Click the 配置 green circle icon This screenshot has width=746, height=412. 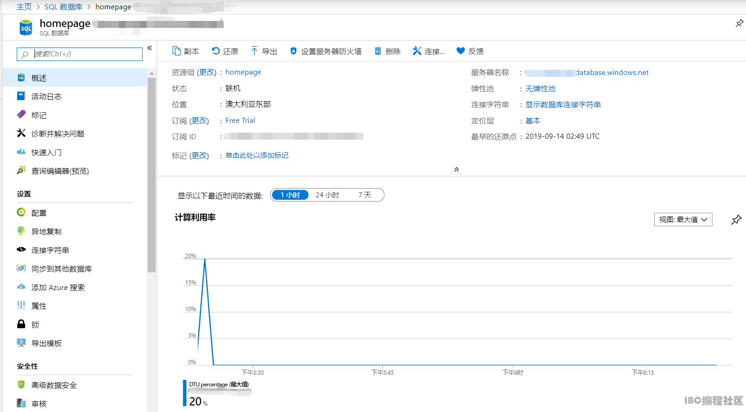click(21, 212)
